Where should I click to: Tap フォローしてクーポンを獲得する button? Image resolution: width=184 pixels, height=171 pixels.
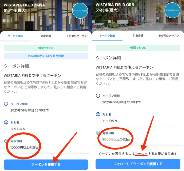click(x=138, y=164)
